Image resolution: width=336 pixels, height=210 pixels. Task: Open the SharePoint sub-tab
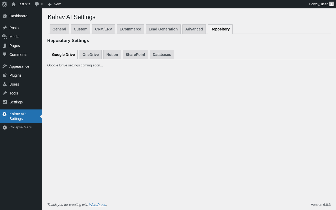(x=135, y=55)
